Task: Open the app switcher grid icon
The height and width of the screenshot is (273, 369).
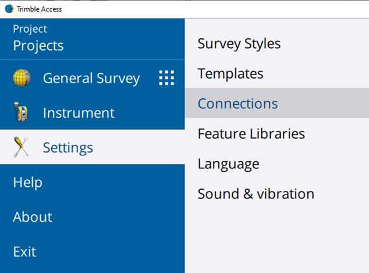Action: (166, 78)
